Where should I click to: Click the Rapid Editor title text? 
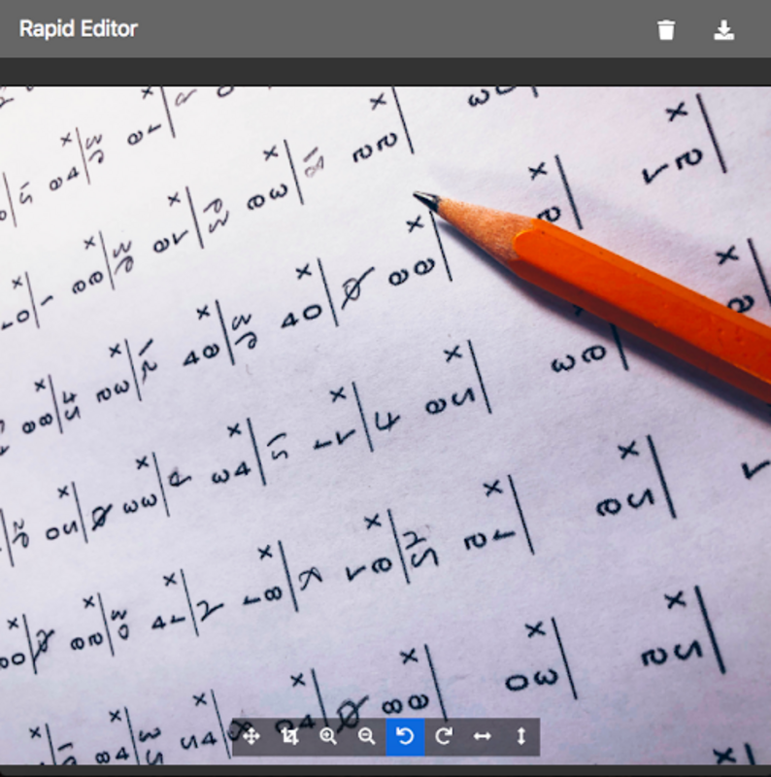click(79, 29)
